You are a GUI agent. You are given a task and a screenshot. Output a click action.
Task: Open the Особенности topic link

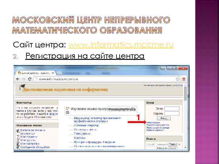point(99,146)
